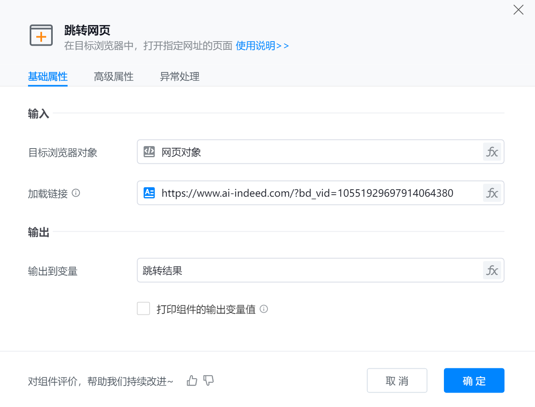Click the 跳转结果 output variable field
Screen dimensions: 535x407
click(309, 270)
